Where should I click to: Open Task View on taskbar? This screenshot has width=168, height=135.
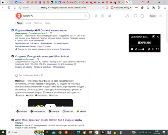pos(47,132)
